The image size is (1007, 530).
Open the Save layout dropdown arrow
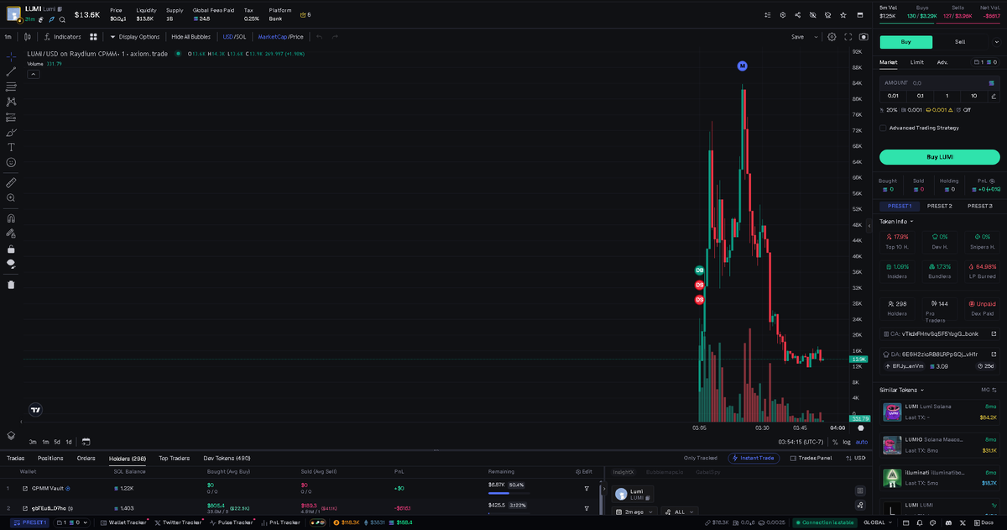pyautogui.click(x=817, y=37)
